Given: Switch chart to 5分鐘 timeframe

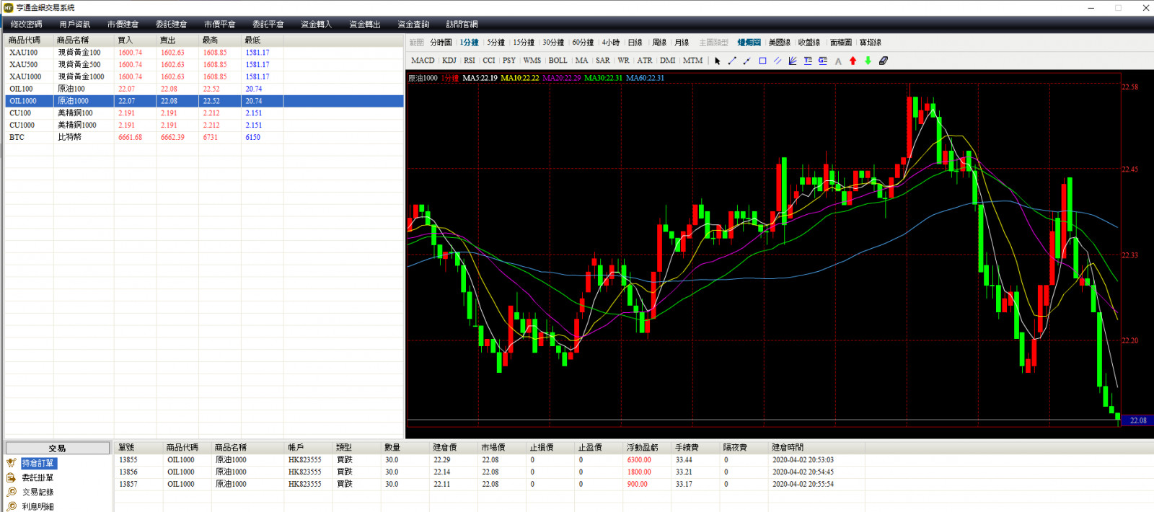Looking at the screenshot, I should [x=496, y=43].
